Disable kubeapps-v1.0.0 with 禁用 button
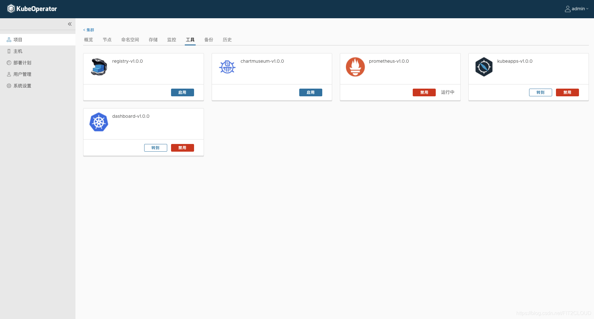594x319 pixels. point(567,92)
